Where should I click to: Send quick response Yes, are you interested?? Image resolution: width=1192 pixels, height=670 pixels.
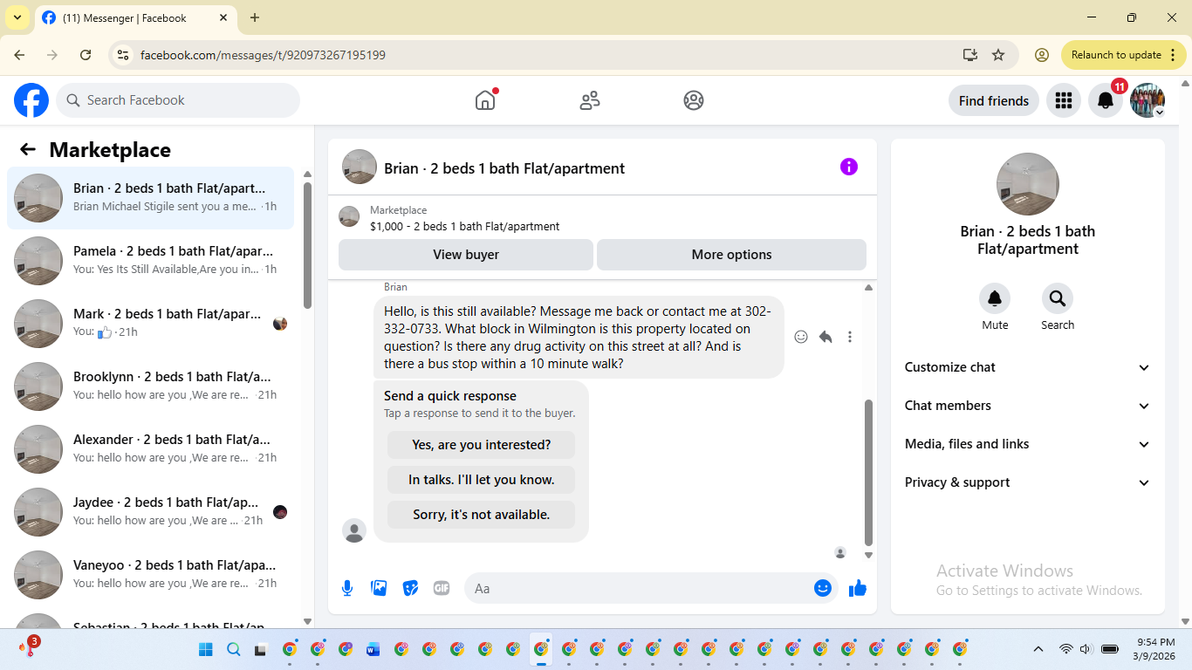click(x=482, y=445)
